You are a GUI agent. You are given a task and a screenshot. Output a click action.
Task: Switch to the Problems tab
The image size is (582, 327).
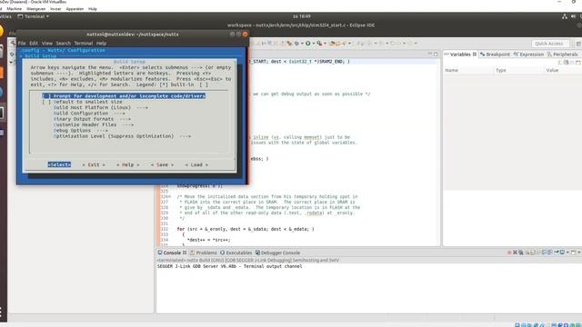[203, 253]
